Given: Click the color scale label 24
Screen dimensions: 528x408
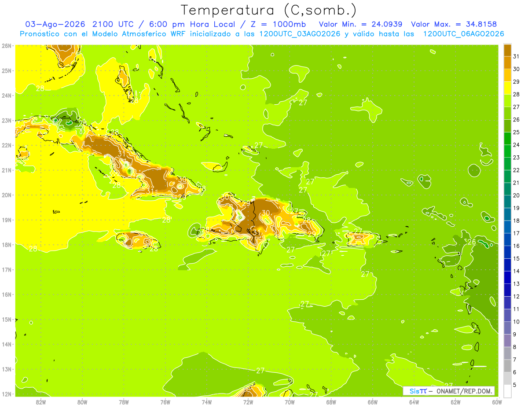Looking at the screenshot, I should 516,145.
